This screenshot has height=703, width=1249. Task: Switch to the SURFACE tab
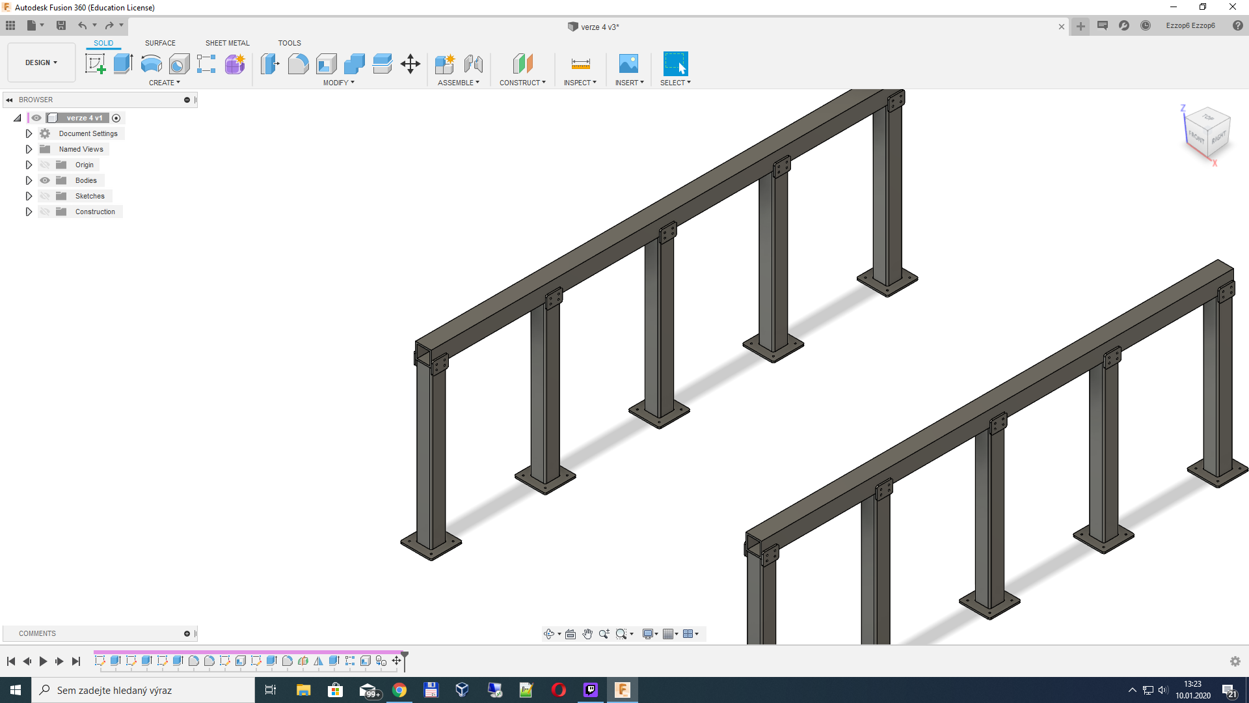pyautogui.click(x=160, y=43)
